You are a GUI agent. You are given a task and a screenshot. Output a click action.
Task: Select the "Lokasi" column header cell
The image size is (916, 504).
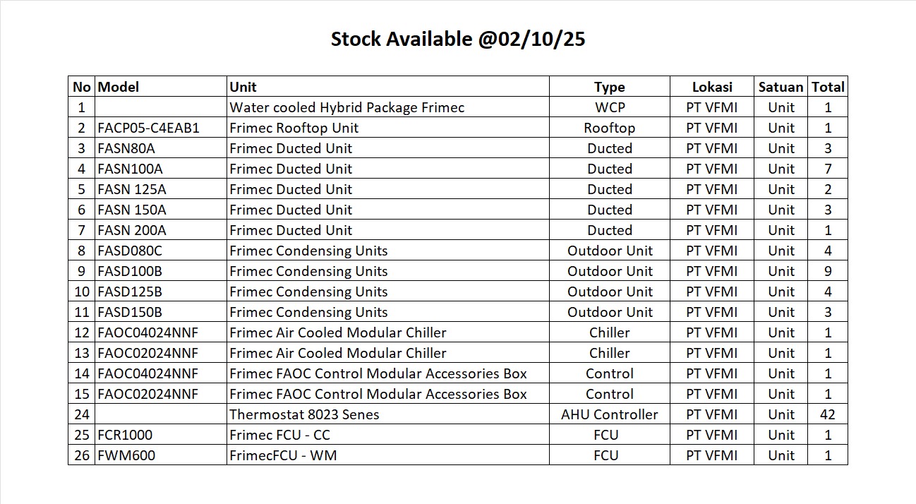point(711,87)
